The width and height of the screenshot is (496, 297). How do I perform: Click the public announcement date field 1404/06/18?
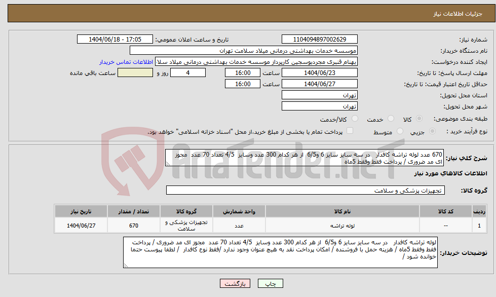[115, 39]
